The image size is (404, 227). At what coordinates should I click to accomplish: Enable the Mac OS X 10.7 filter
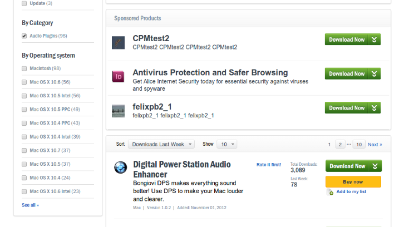pyautogui.click(x=24, y=150)
